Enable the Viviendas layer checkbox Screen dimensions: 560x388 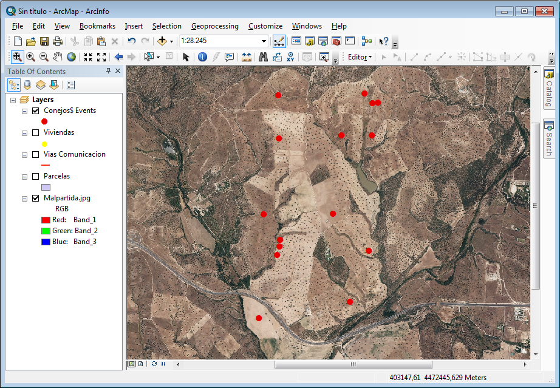[35, 133]
